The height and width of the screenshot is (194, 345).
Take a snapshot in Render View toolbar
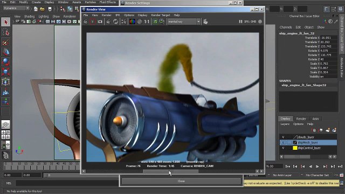click(100, 22)
